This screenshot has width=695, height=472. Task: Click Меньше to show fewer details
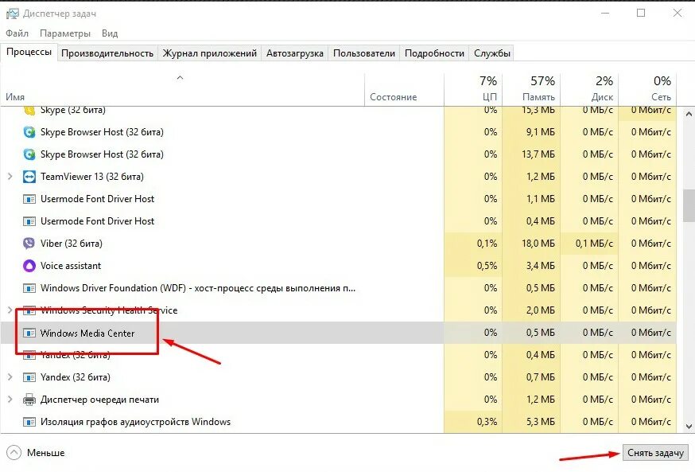(45, 453)
